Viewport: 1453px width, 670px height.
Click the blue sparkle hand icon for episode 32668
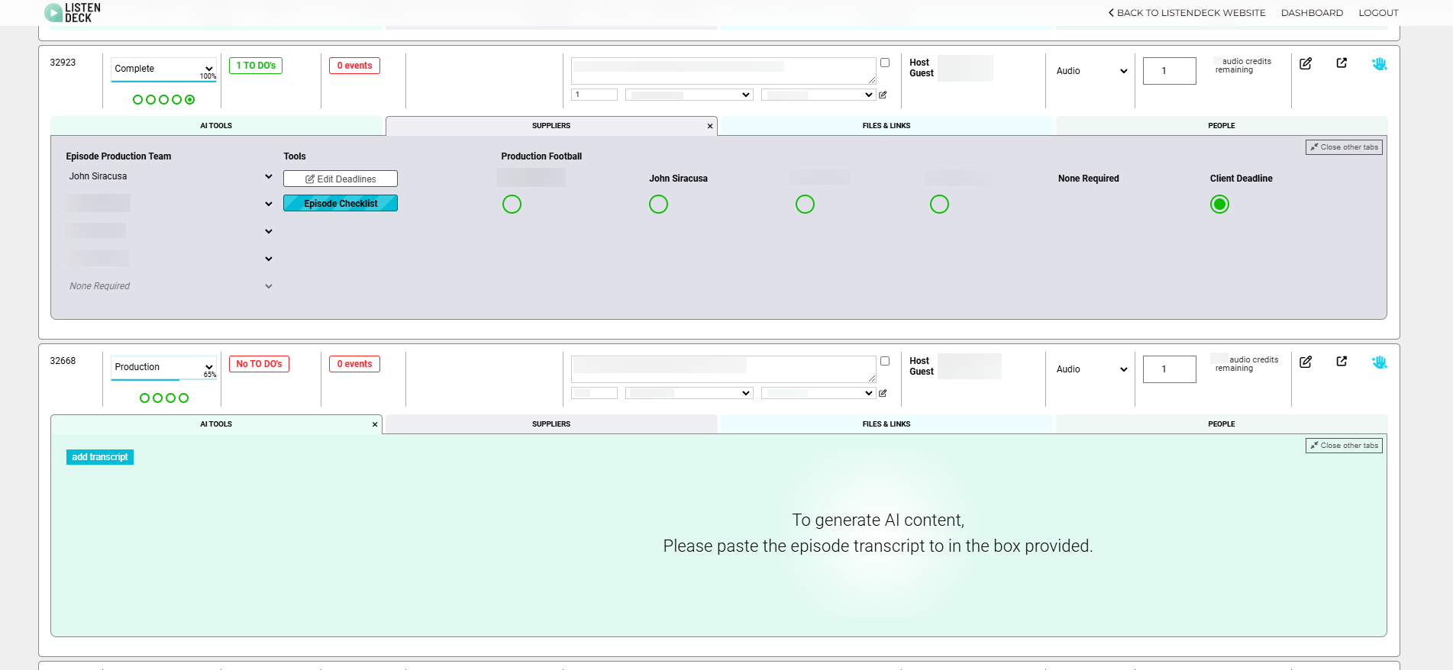1379,362
